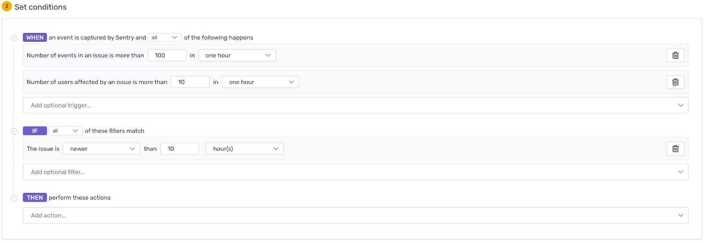Click the WHEN step circle icon
Image resolution: width=704 pixels, height=243 pixels.
click(14, 38)
